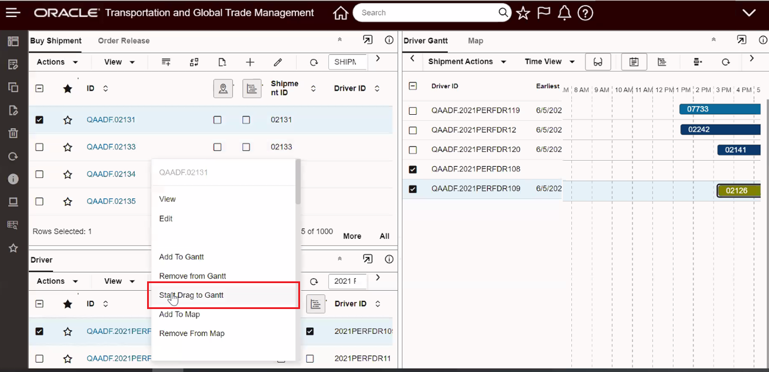Screen dimensions: 769x372
Task: Click the SHIPM filter field in Buy Shipment toolbar
Action: click(x=347, y=62)
